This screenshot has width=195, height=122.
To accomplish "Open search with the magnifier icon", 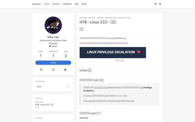I will (x=160, y=4).
